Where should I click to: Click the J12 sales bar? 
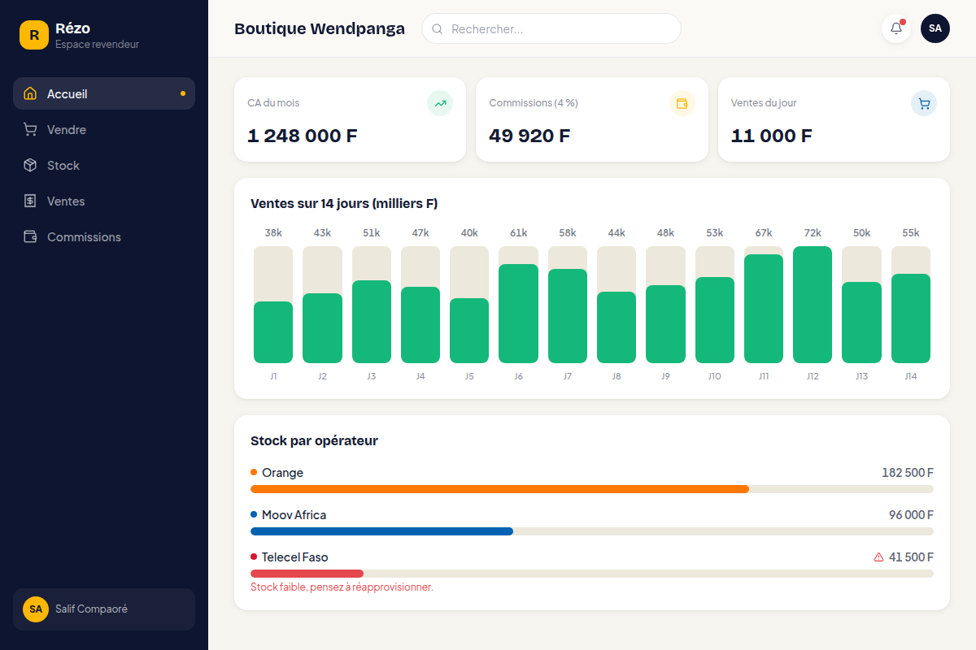(x=813, y=305)
